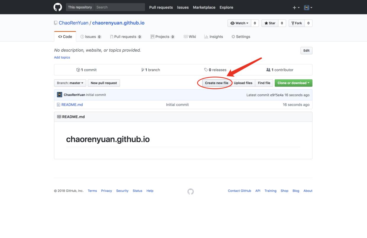Click the releases tag icon
Viewport: 367px width, 238px height.
coord(206,70)
